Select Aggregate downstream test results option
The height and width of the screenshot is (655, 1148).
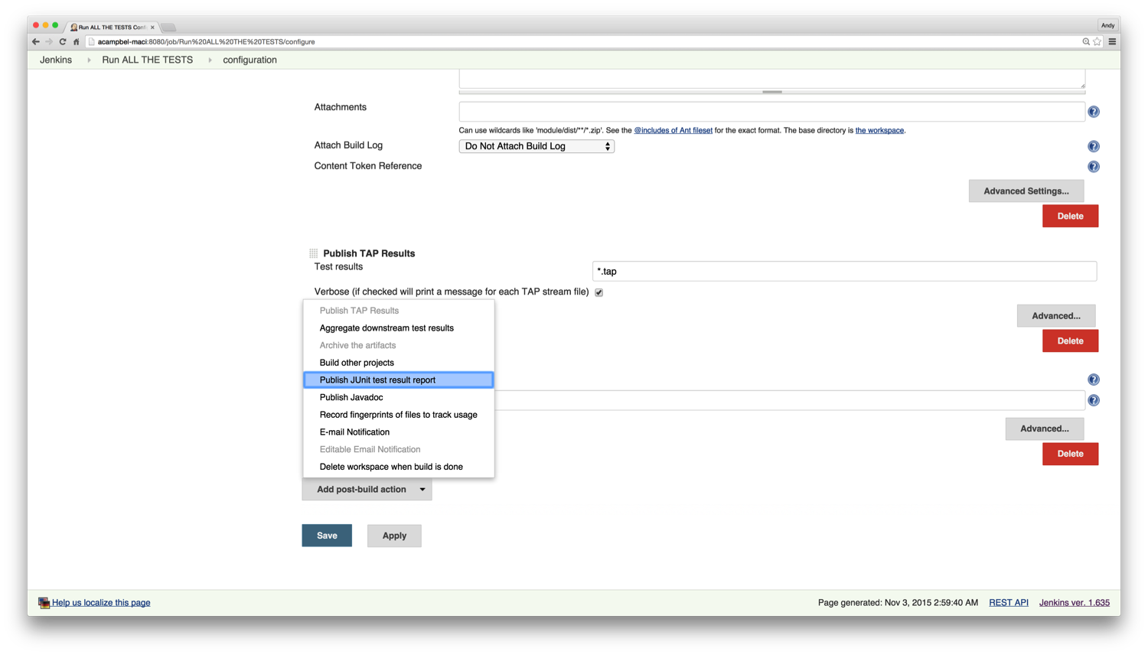click(386, 328)
